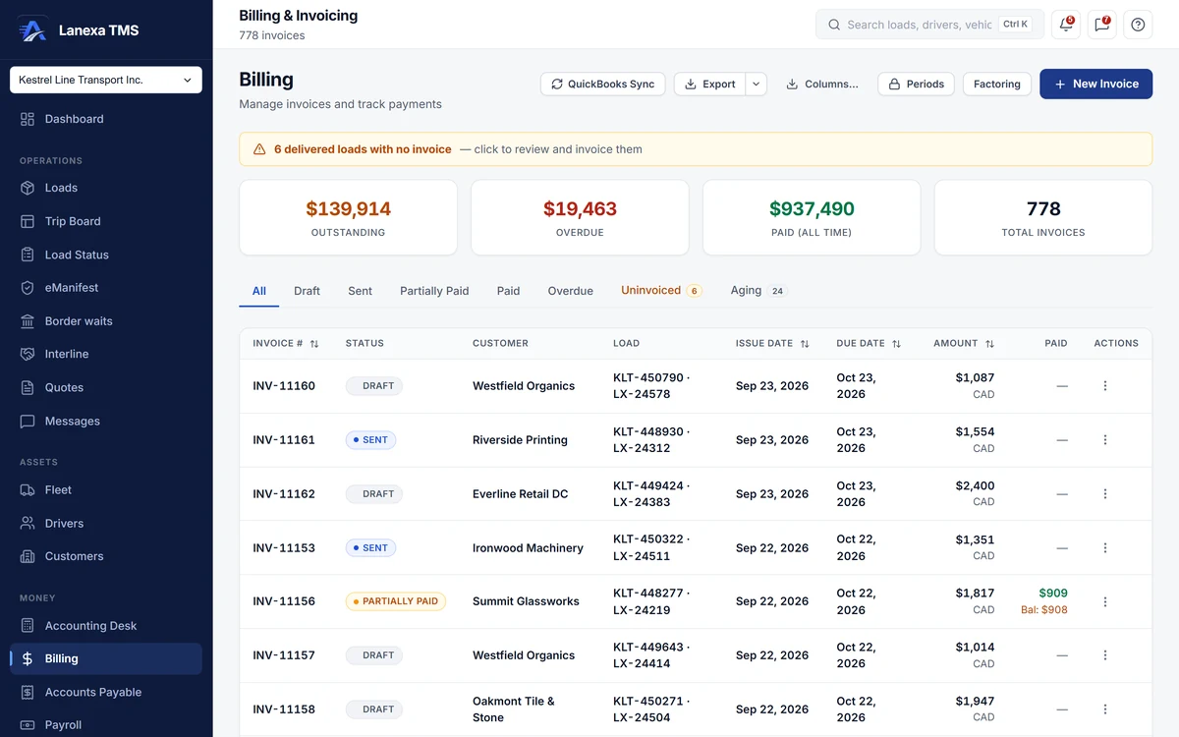Click the Overdue $19,463 card
The width and height of the screenshot is (1179, 737).
tap(580, 218)
